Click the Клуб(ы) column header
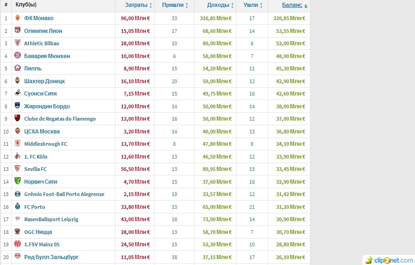This screenshot has height=265, width=415. (x=26, y=5)
